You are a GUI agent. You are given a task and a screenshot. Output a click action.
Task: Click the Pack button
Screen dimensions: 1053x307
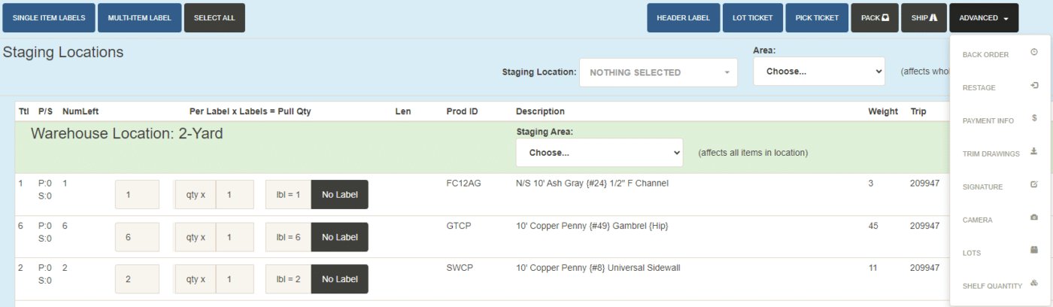pos(875,18)
